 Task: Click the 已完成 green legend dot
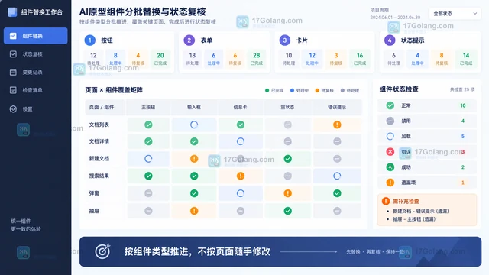[267, 90]
